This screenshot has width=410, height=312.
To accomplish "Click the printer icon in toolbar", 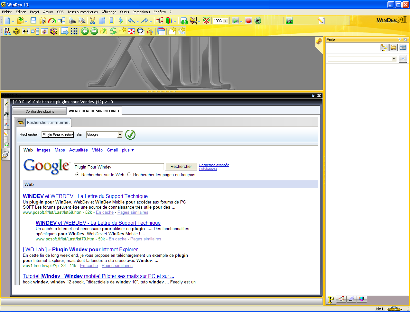I will click(72, 21).
